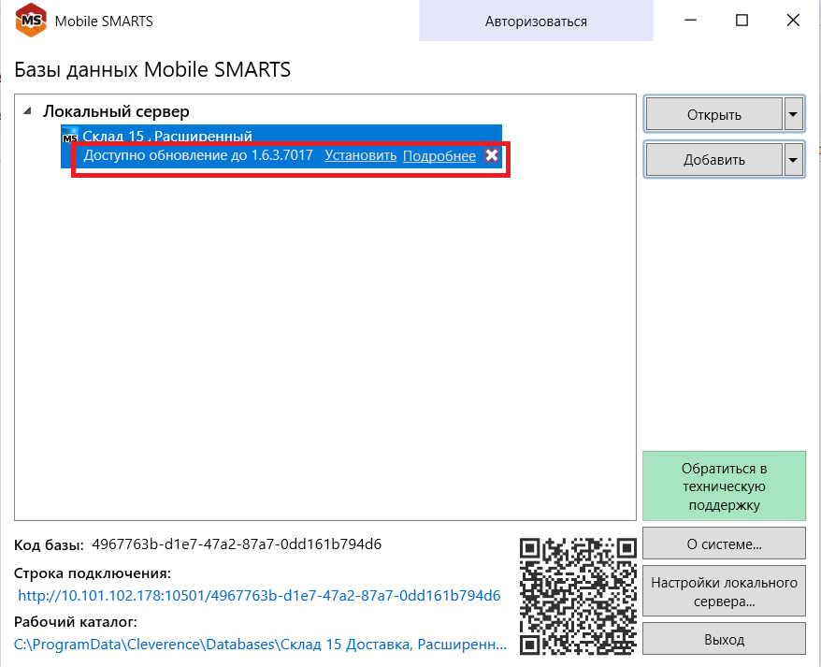
Task: Open the О системе... dialog
Action: pyautogui.click(x=724, y=543)
